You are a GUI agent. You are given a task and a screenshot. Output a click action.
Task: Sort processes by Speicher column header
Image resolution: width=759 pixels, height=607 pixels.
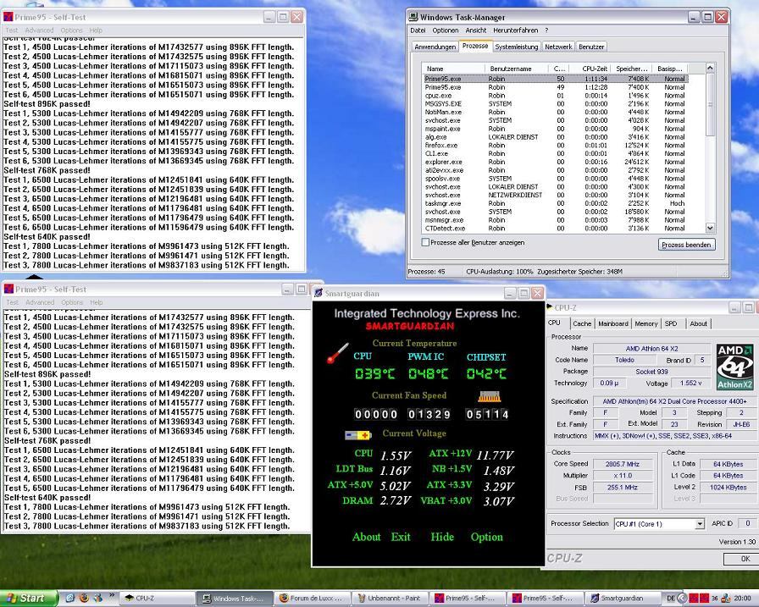pyautogui.click(x=632, y=69)
